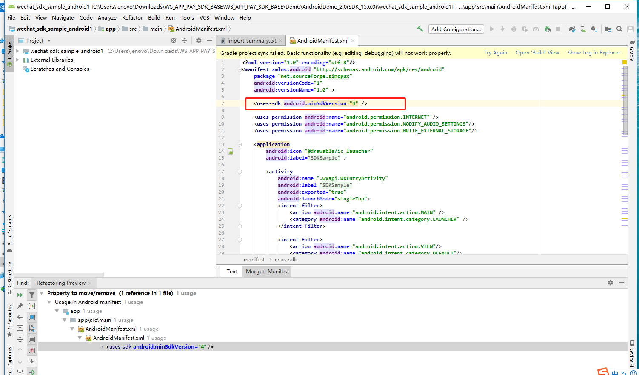This screenshot has width=639, height=375.
Task: Click the Open 'Build' View link
Action: (537, 53)
